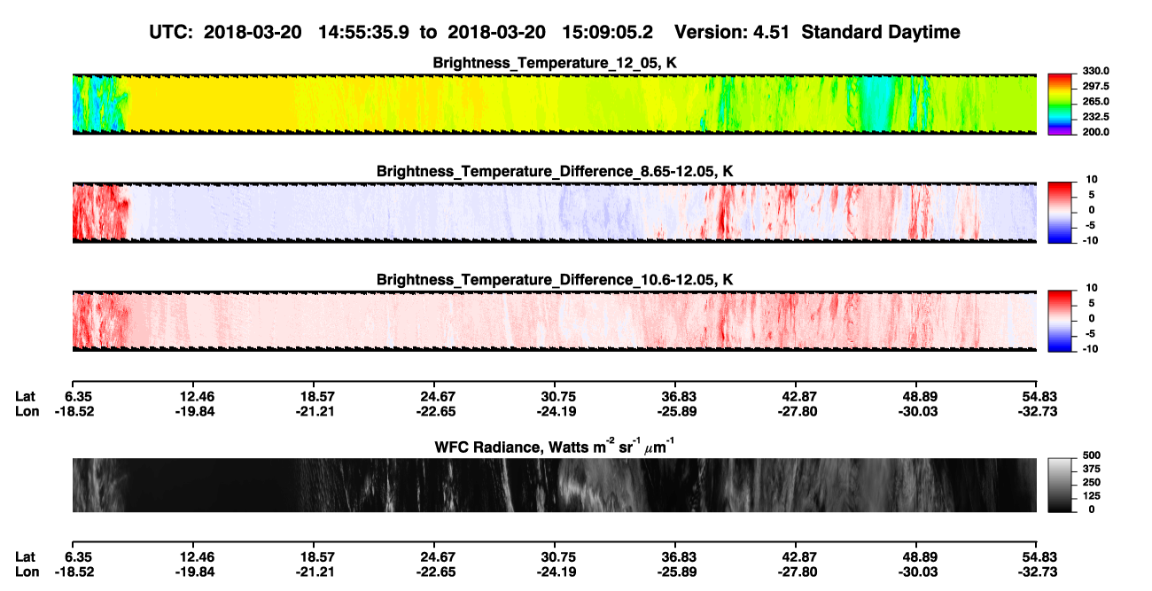This screenshot has width=1152, height=591.
Task: Click the '10' tick on the 10.6-12.05 color bar
Action: pyautogui.click(x=1091, y=287)
